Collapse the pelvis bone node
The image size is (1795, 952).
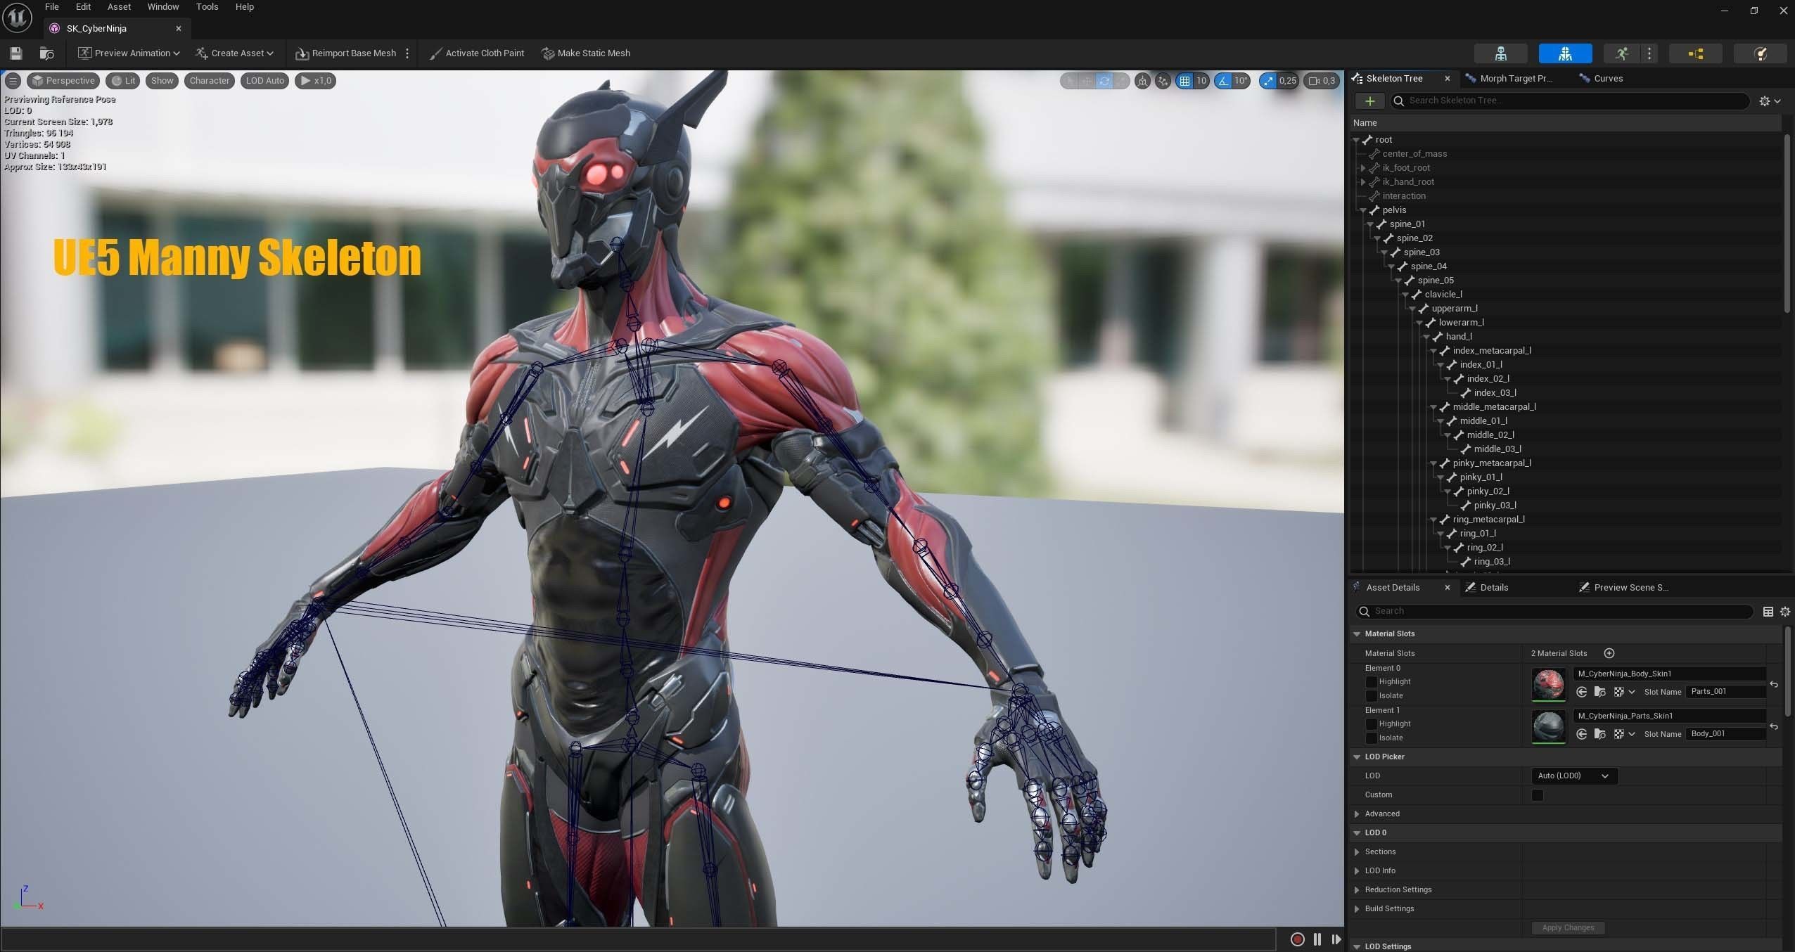coord(1363,210)
